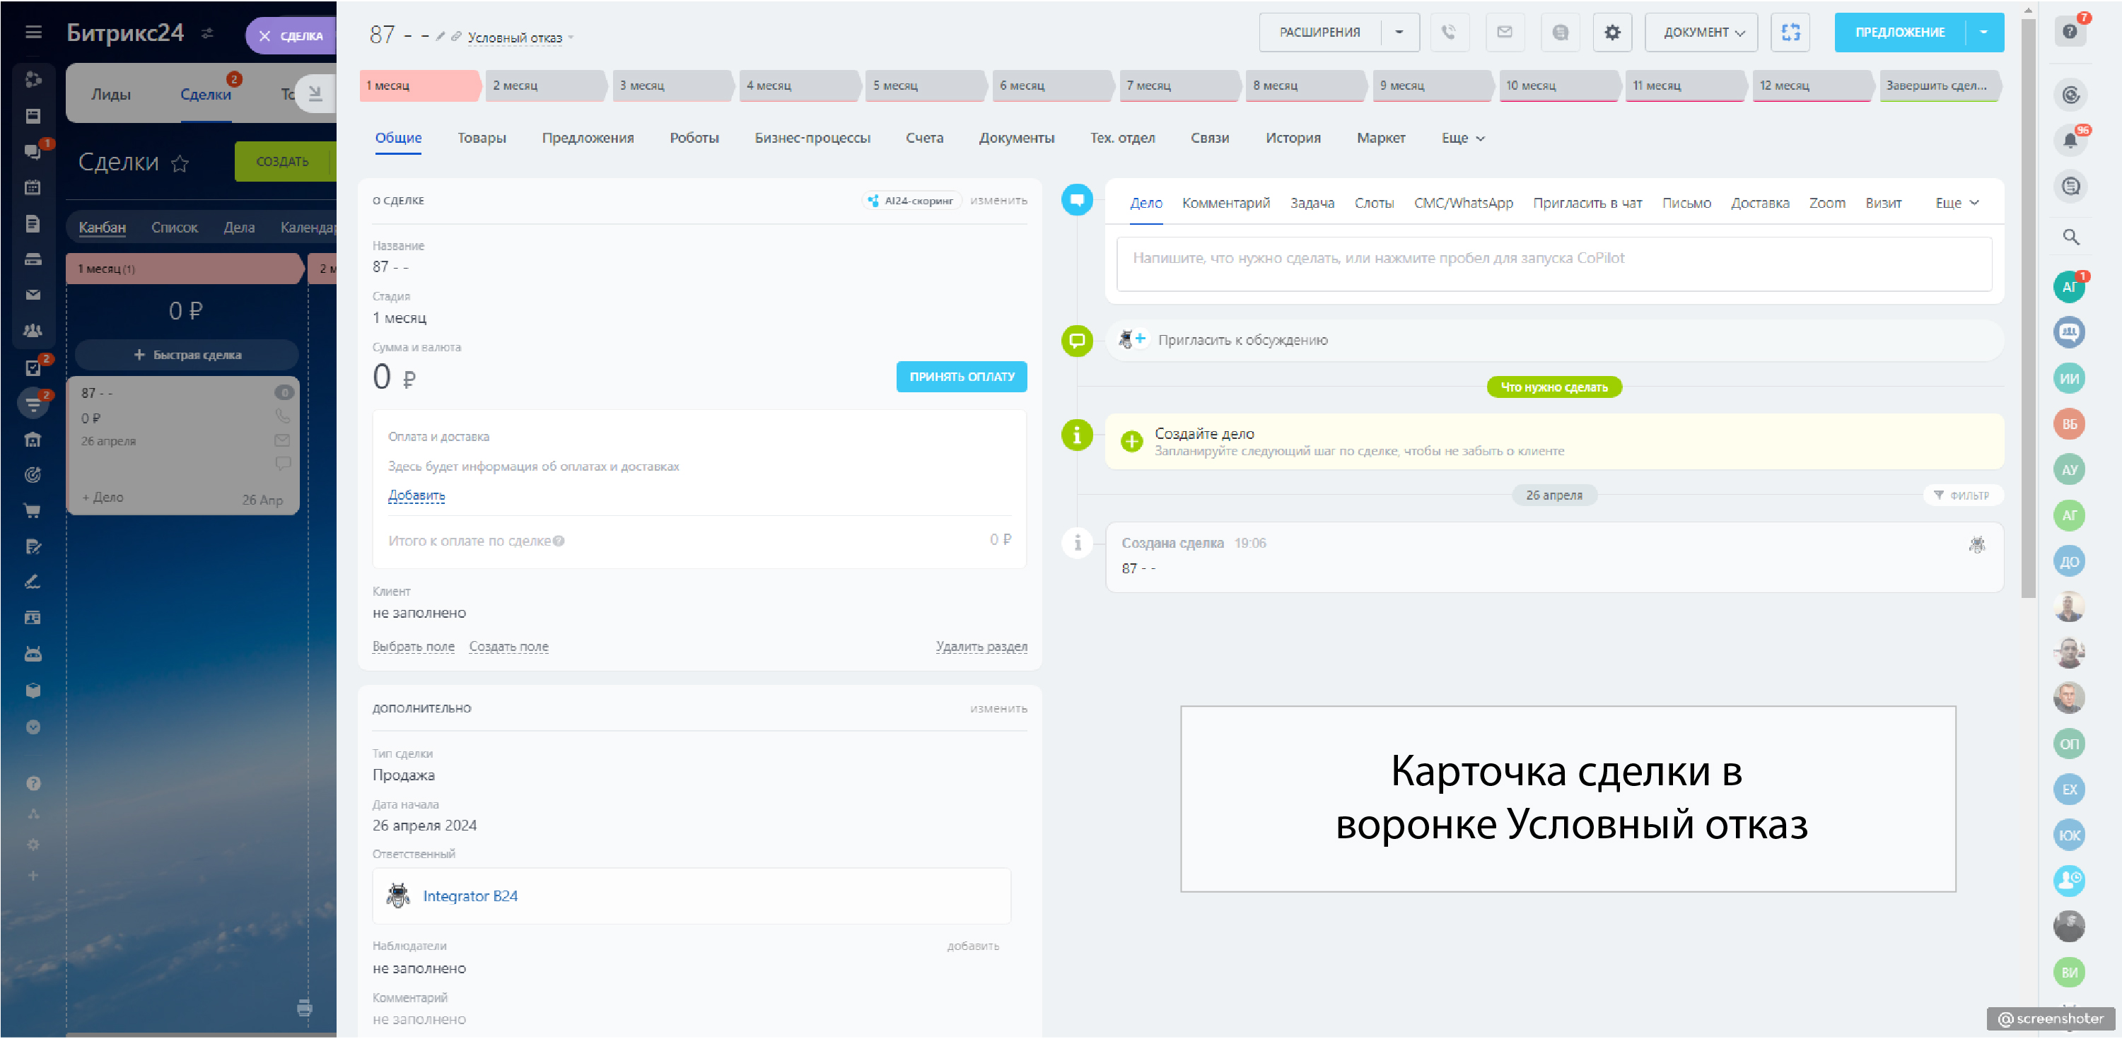Open the help question mark icon
This screenshot has width=2122, height=1039.
pyautogui.click(x=2069, y=31)
